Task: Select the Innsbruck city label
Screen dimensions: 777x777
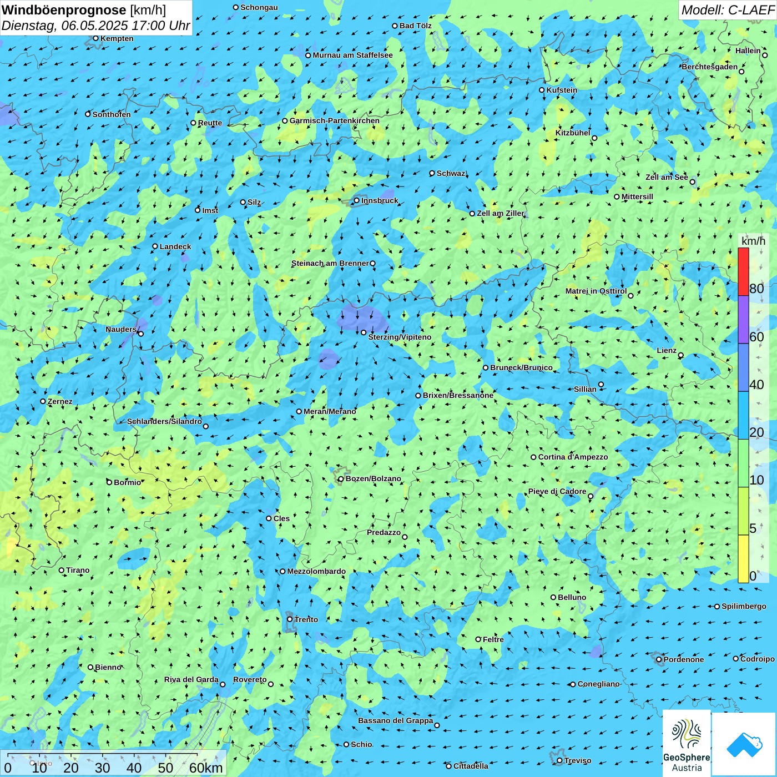Action: point(380,200)
